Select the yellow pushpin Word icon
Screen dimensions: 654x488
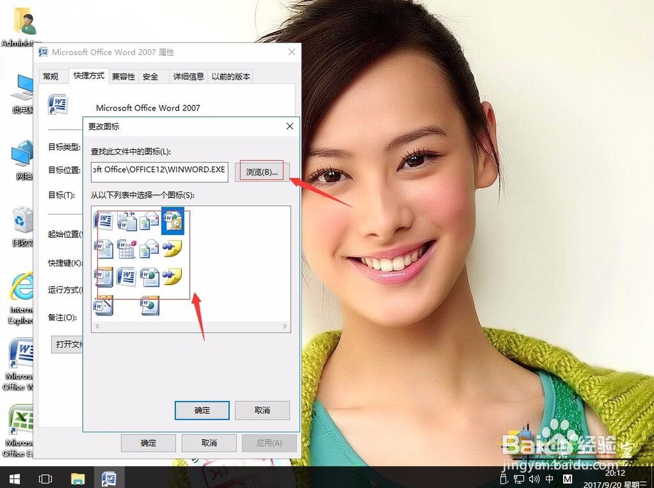coord(173,247)
